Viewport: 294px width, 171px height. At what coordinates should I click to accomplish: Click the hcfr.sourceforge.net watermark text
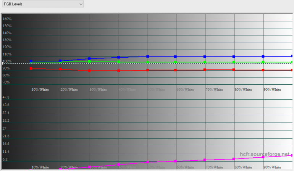(265, 154)
